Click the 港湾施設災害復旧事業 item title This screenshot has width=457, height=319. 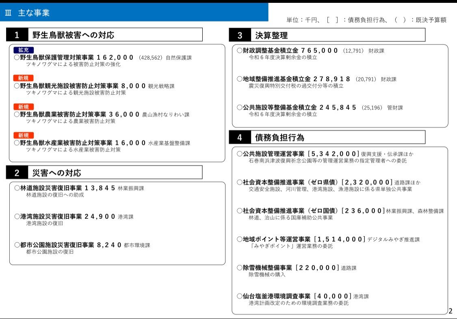point(51,217)
